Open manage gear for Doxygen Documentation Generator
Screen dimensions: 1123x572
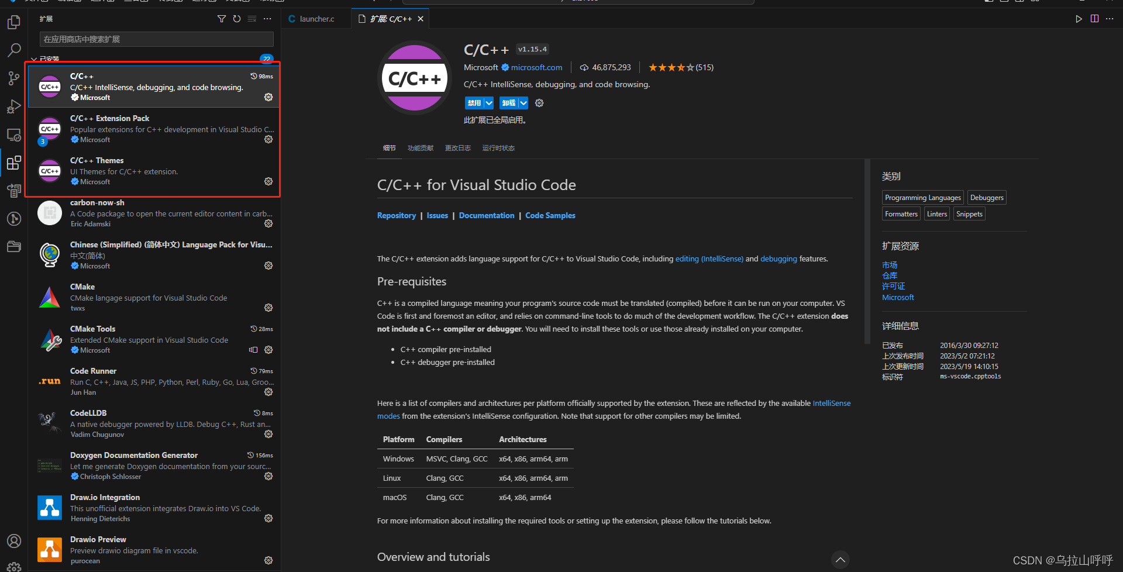[x=268, y=477]
